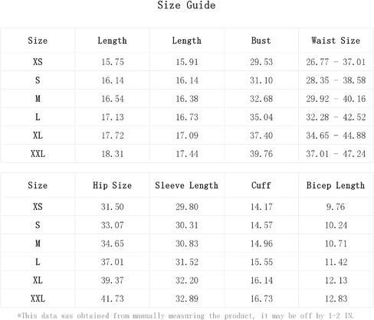Select bicep length value 9.76
Image resolution: width=374 pixels, height=320 pixels.
(336, 207)
